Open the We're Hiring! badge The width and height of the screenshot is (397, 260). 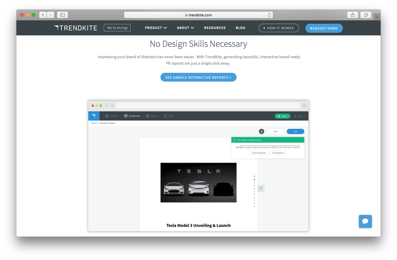[117, 28]
